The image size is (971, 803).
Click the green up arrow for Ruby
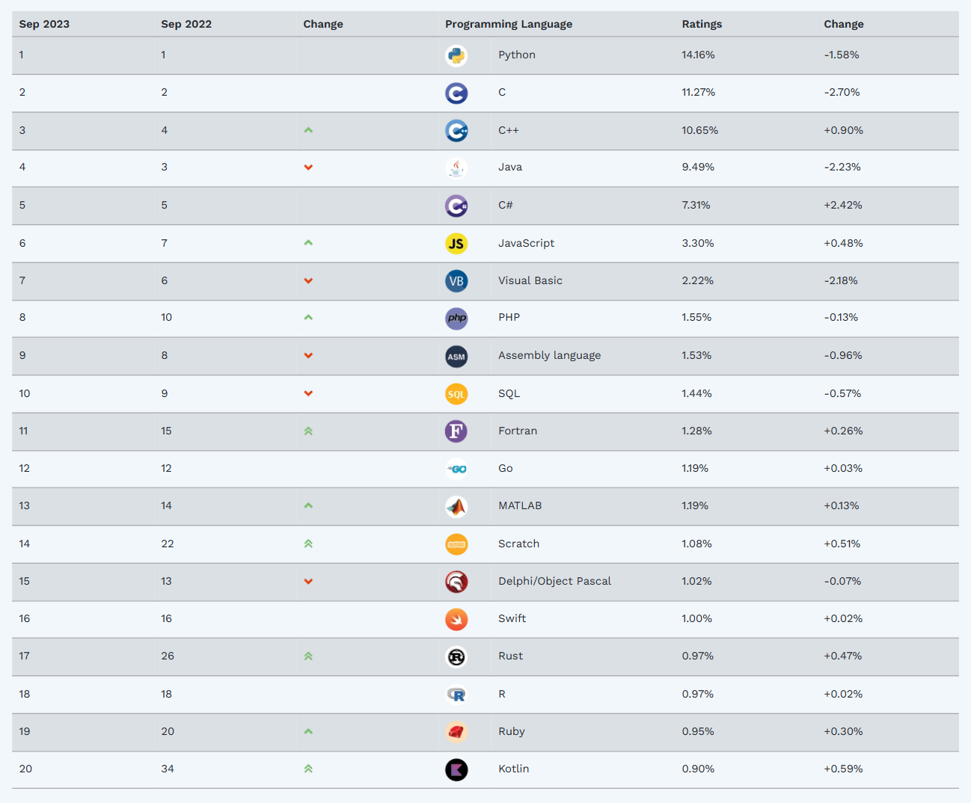(x=308, y=731)
